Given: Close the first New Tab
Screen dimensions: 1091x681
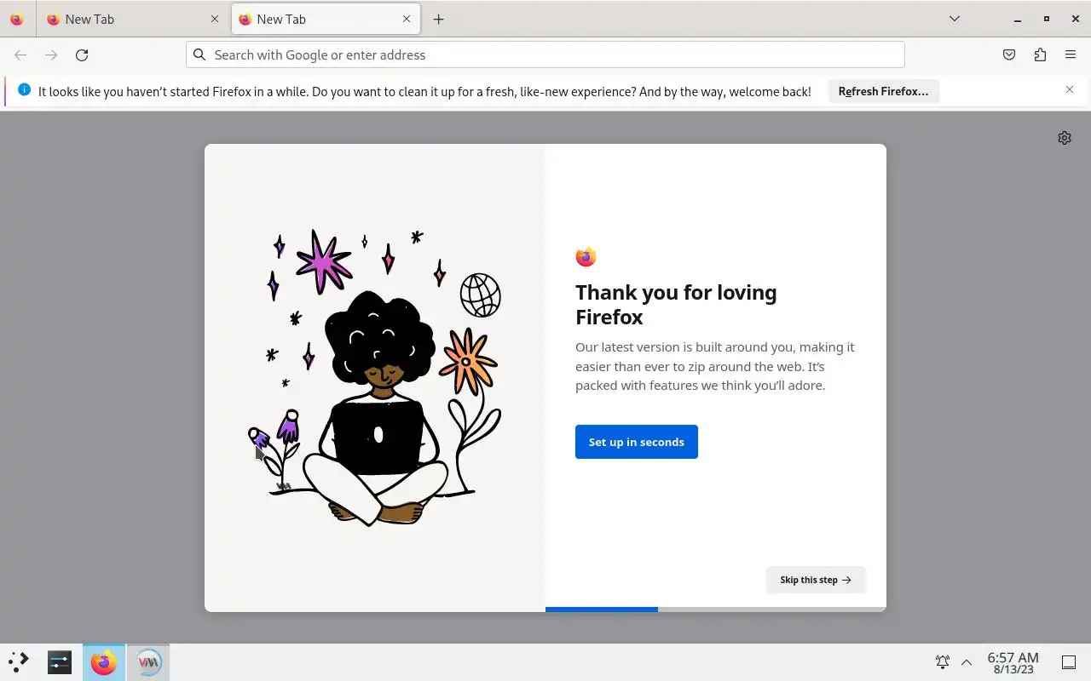Looking at the screenshot, I should 215,19.
